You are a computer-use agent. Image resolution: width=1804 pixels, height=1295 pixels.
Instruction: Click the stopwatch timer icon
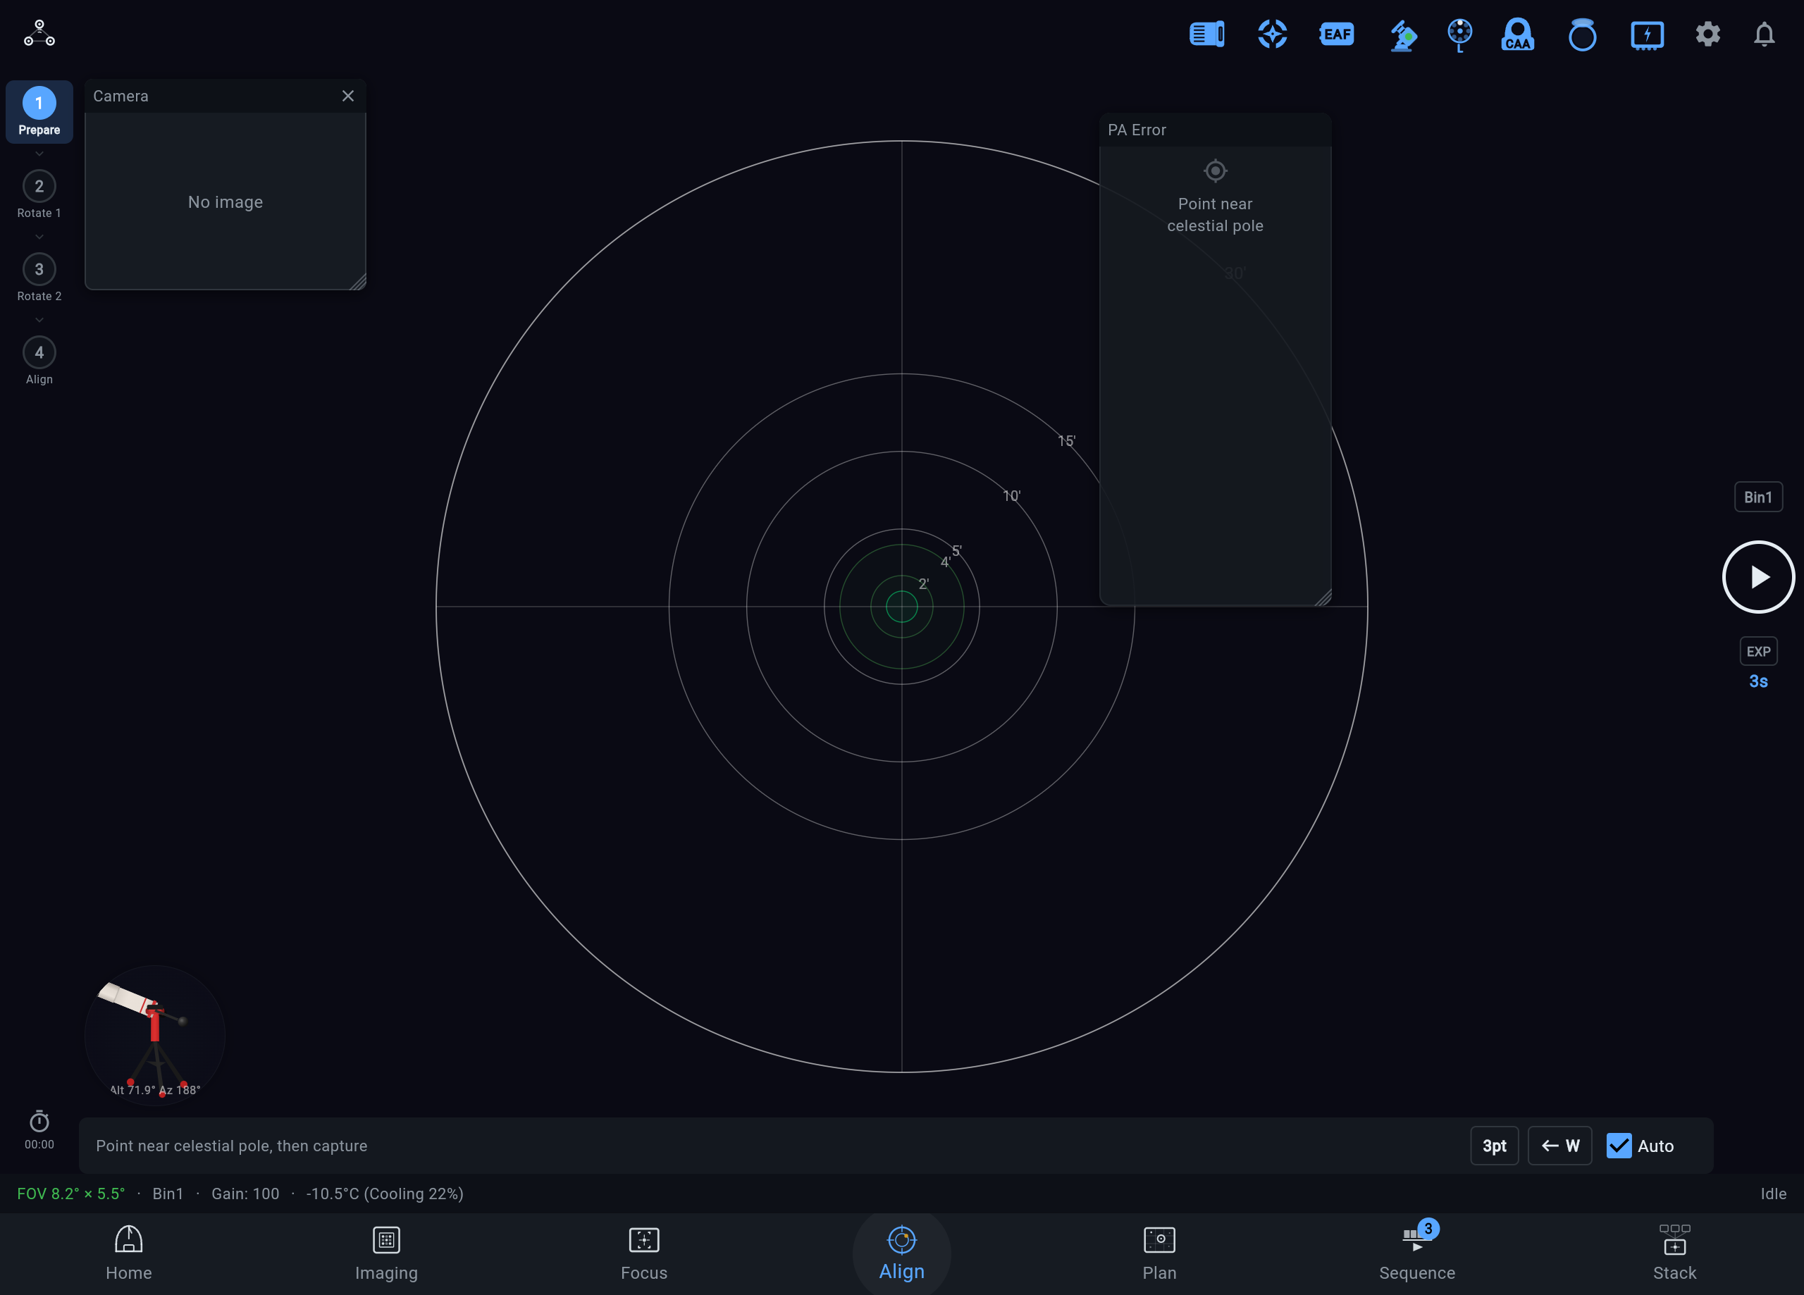tap(39, 1122)
